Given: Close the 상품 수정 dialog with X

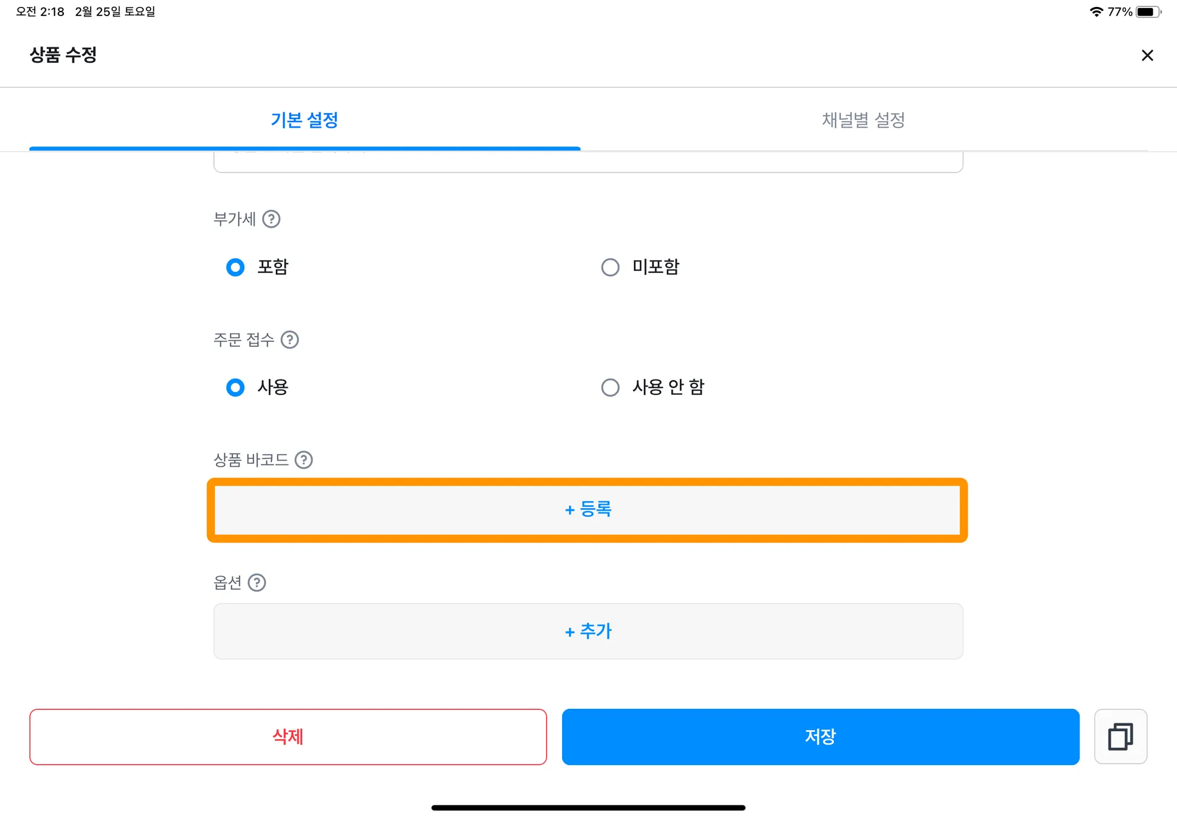Looking at the screenshot, I should tap(1147, 55).
